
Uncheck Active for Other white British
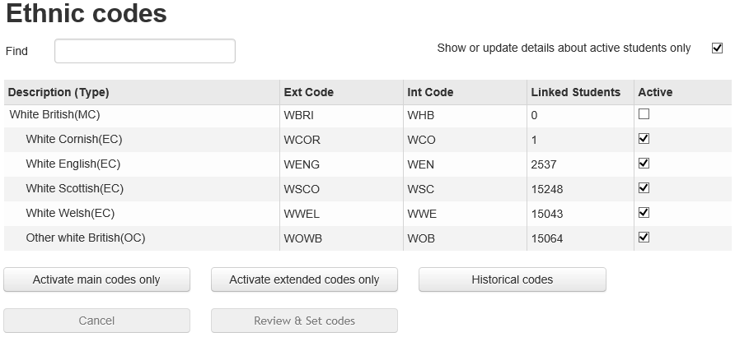[644, 238]
